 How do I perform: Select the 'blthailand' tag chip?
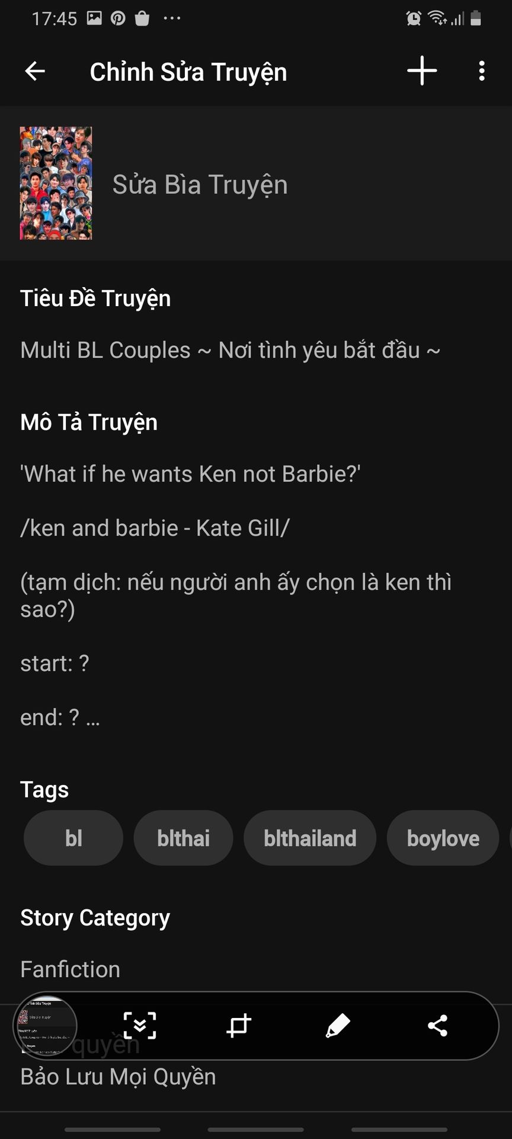310,838
